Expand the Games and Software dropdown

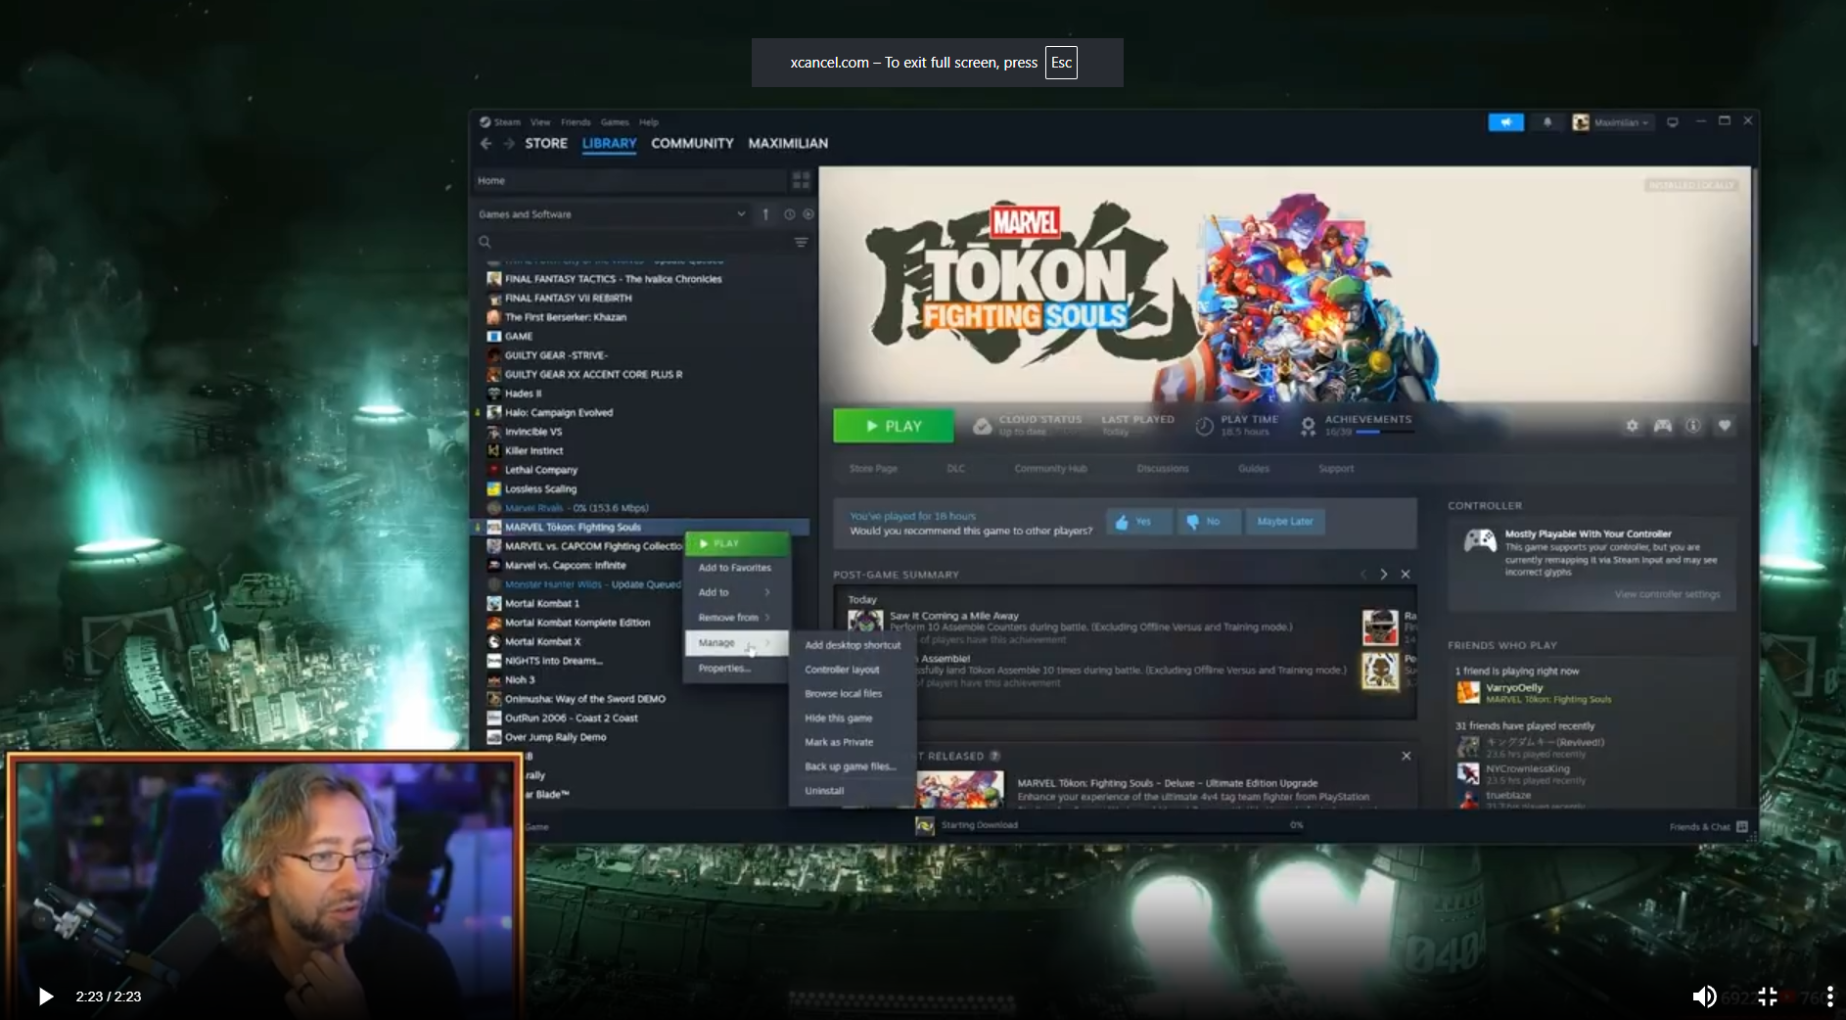pos(741,214)
